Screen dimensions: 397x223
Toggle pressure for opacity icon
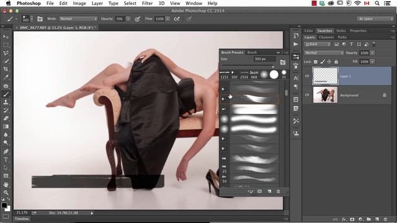point(138,19)
